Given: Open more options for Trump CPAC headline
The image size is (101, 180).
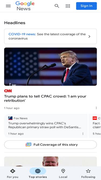Looking at the screenshot, I should click(96, 108).
